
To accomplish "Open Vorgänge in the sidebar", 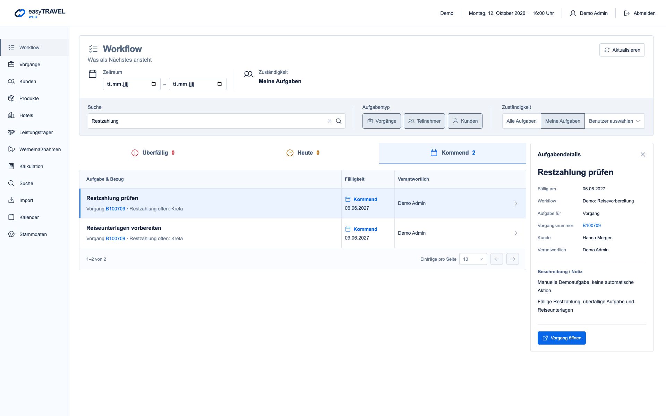I will [x=35, y=64].
